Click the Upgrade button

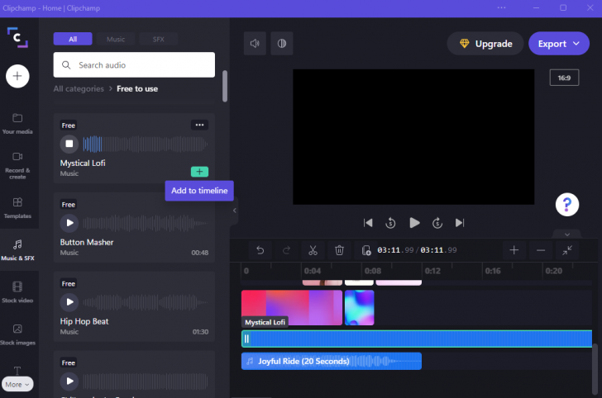[x=485, y=44]
